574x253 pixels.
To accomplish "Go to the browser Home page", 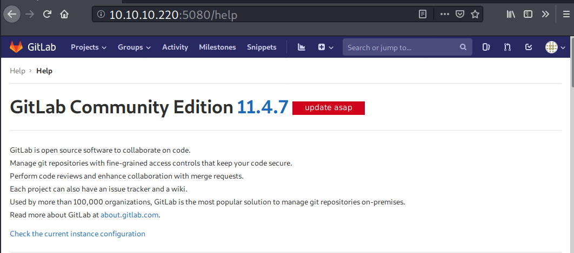I will (x=64, y=14).
